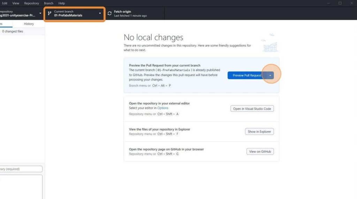Screen dimensions: 357x199
Task: Click the Fetch origin sync icon
Action: point(109,14)
